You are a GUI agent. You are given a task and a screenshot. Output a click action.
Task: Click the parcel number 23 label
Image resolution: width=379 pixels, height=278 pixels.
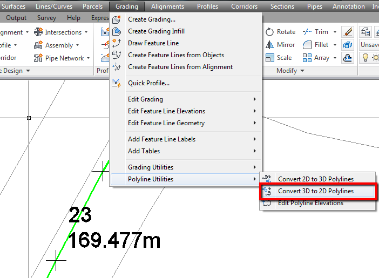tap(80, 215)
